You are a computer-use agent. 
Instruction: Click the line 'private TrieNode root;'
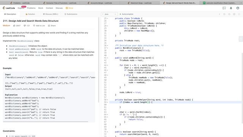(128, 41)
